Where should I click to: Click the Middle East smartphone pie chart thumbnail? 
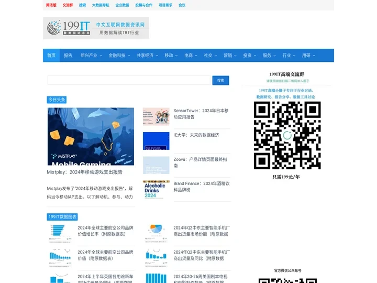click(x=156, y=234)
